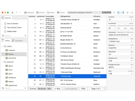The image size is (135, 101).
Task: Click foreign key icon in Paris row
Action: tap(43, 48)
